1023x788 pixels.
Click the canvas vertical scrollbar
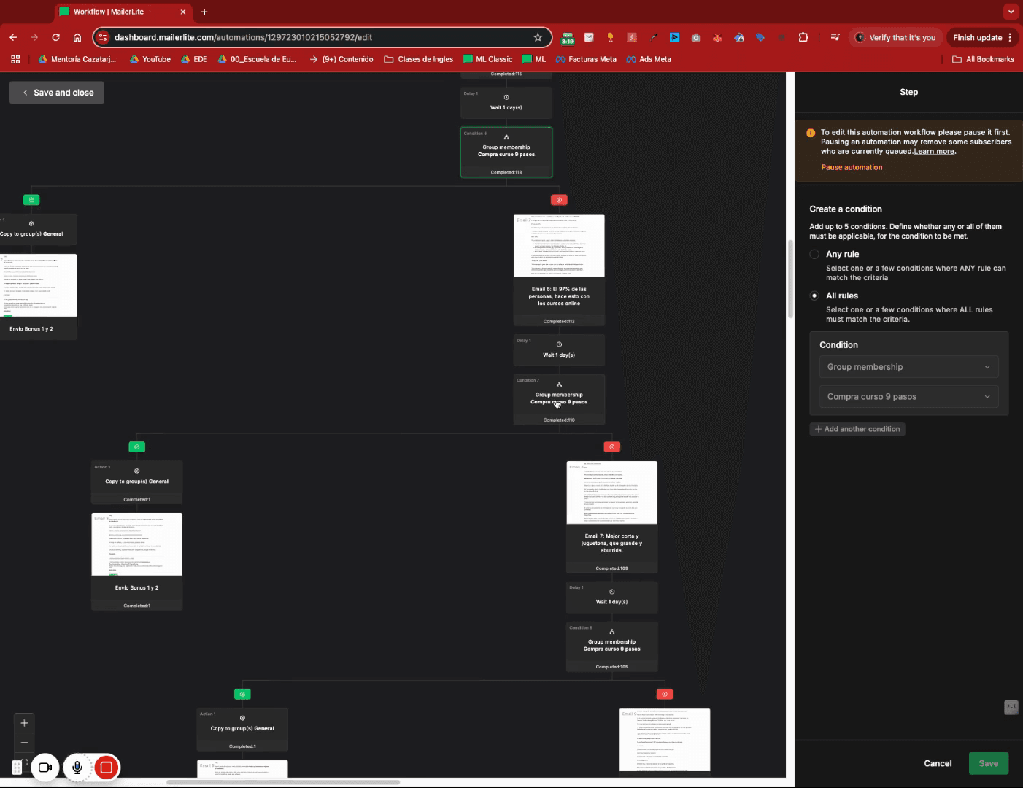coord(790,279)
